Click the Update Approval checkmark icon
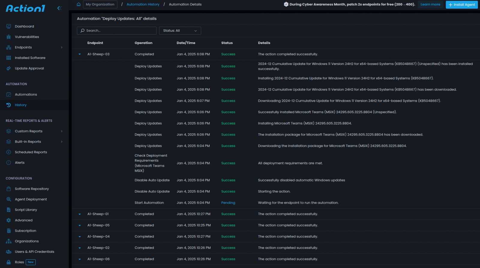Screen dimensions: 480x268 tap(9, 68)
